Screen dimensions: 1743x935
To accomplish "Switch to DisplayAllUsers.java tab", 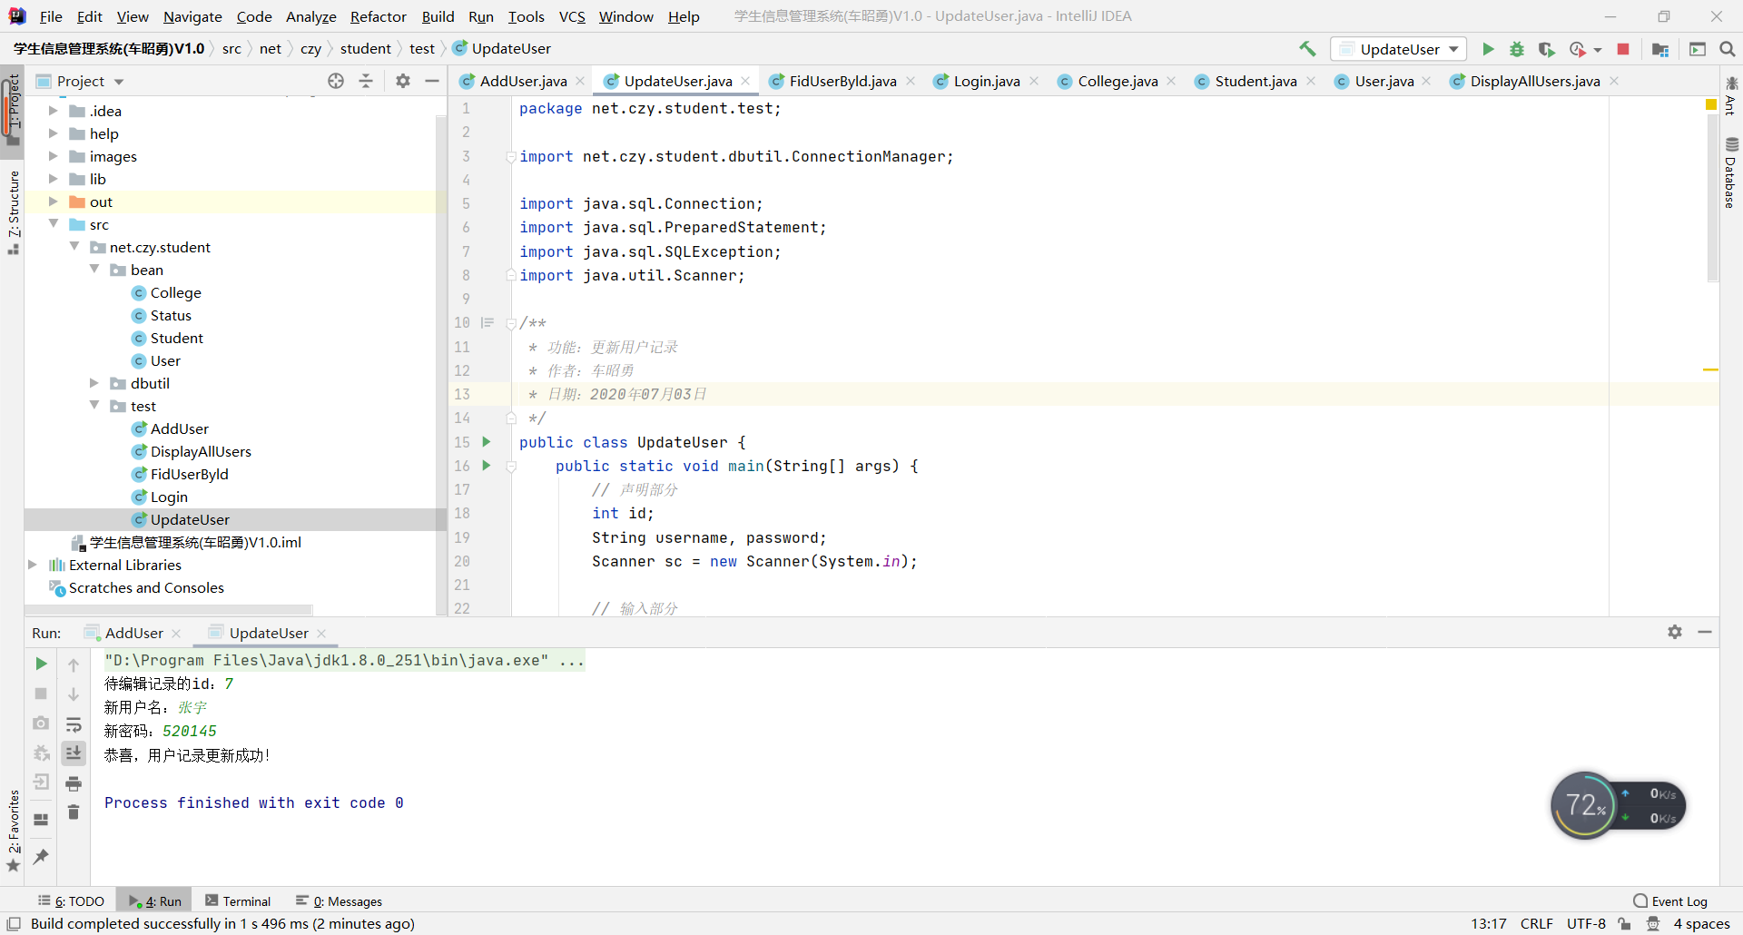I will (x=1534, y=81).
